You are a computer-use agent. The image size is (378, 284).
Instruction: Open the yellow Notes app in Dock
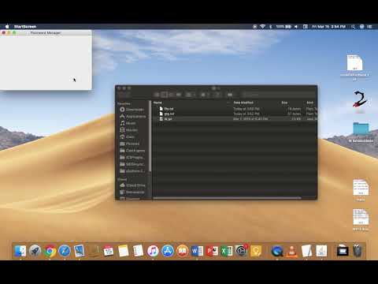coord(124,251)
